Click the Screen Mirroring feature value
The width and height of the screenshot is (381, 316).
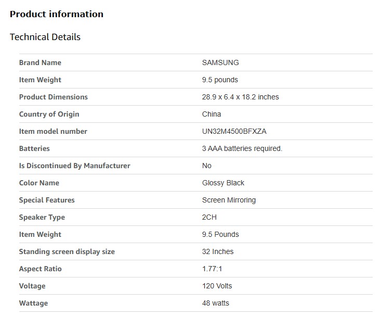(x=229, y=200)
